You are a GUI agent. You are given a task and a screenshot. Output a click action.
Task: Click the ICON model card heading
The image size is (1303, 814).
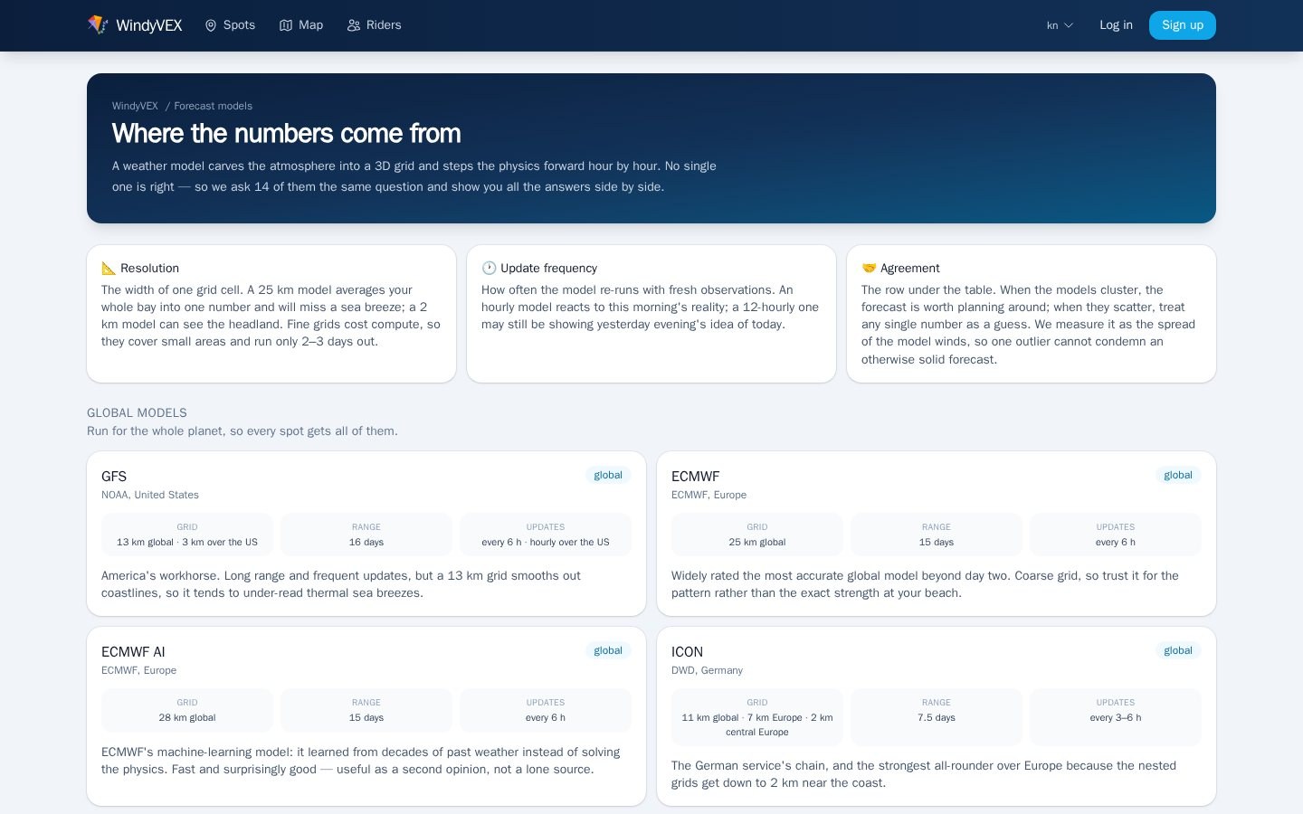tap(687, 652)
